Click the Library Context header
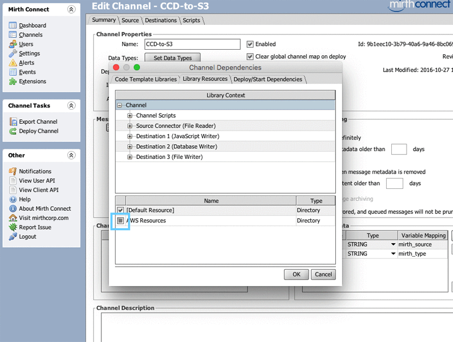This screenshot has width=453, height=342. point(225,95)
